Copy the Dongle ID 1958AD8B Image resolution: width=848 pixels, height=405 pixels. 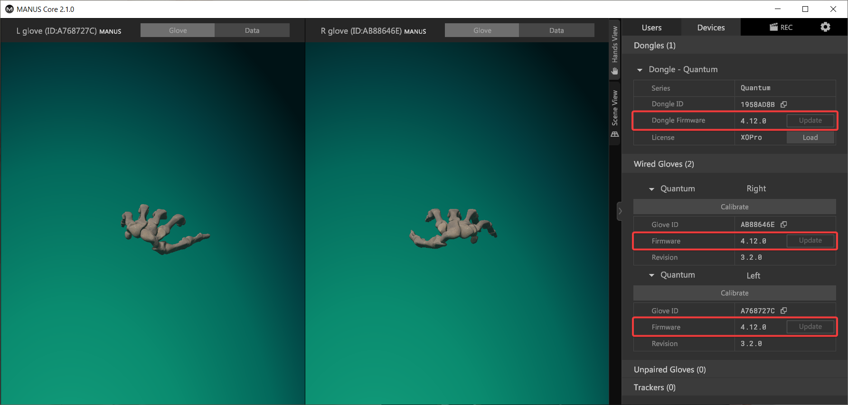[x=784, y=104]
